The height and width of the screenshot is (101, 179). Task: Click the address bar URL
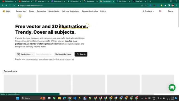click(31, 5)
